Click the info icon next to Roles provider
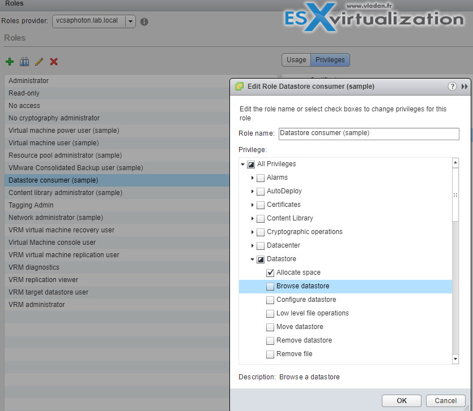Screen dimensions: 473x411 [x=144, y=21]
